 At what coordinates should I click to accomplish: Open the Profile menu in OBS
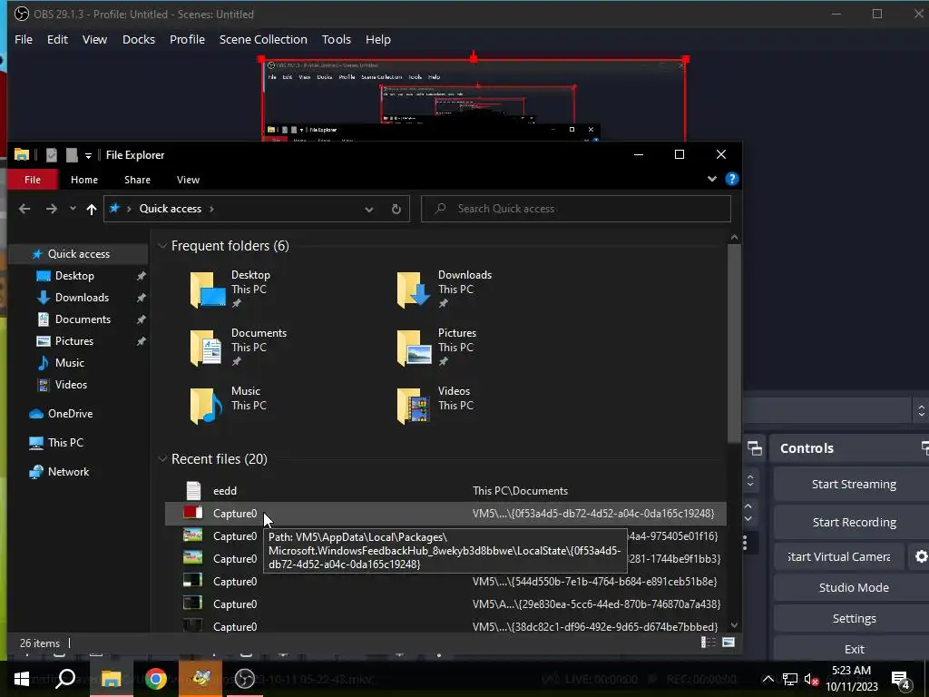pyautogui.click(x=187, y=39)
